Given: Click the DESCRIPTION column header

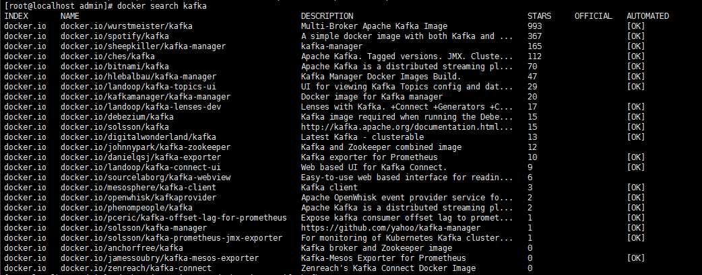Looking at the screenshot, I should pyautogui.click(x=327, y=16).
